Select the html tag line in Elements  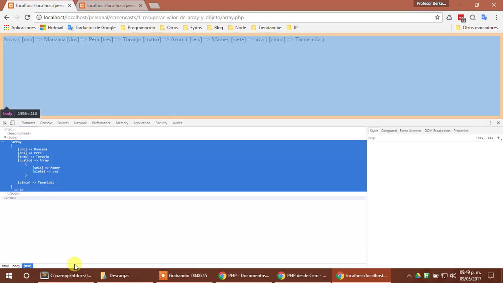pos(9,129)
